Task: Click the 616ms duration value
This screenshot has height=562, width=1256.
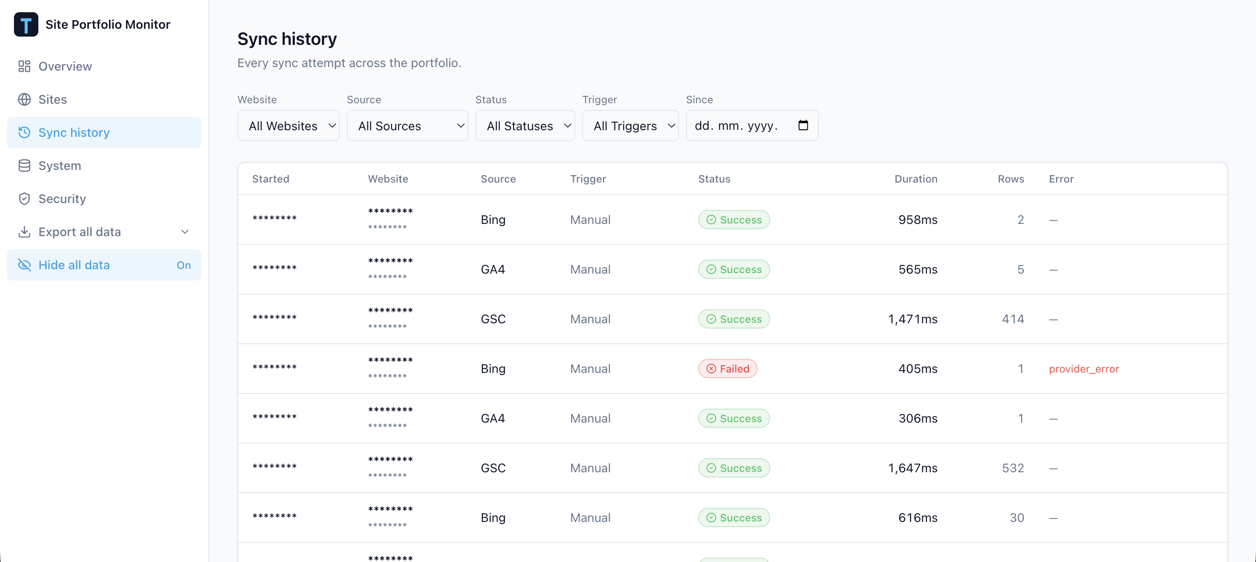Action: tap(918, 518)
